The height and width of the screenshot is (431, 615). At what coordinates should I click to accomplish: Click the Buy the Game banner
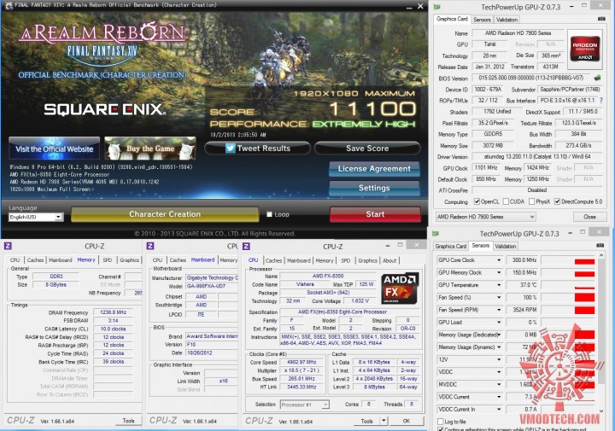[150, 149]
